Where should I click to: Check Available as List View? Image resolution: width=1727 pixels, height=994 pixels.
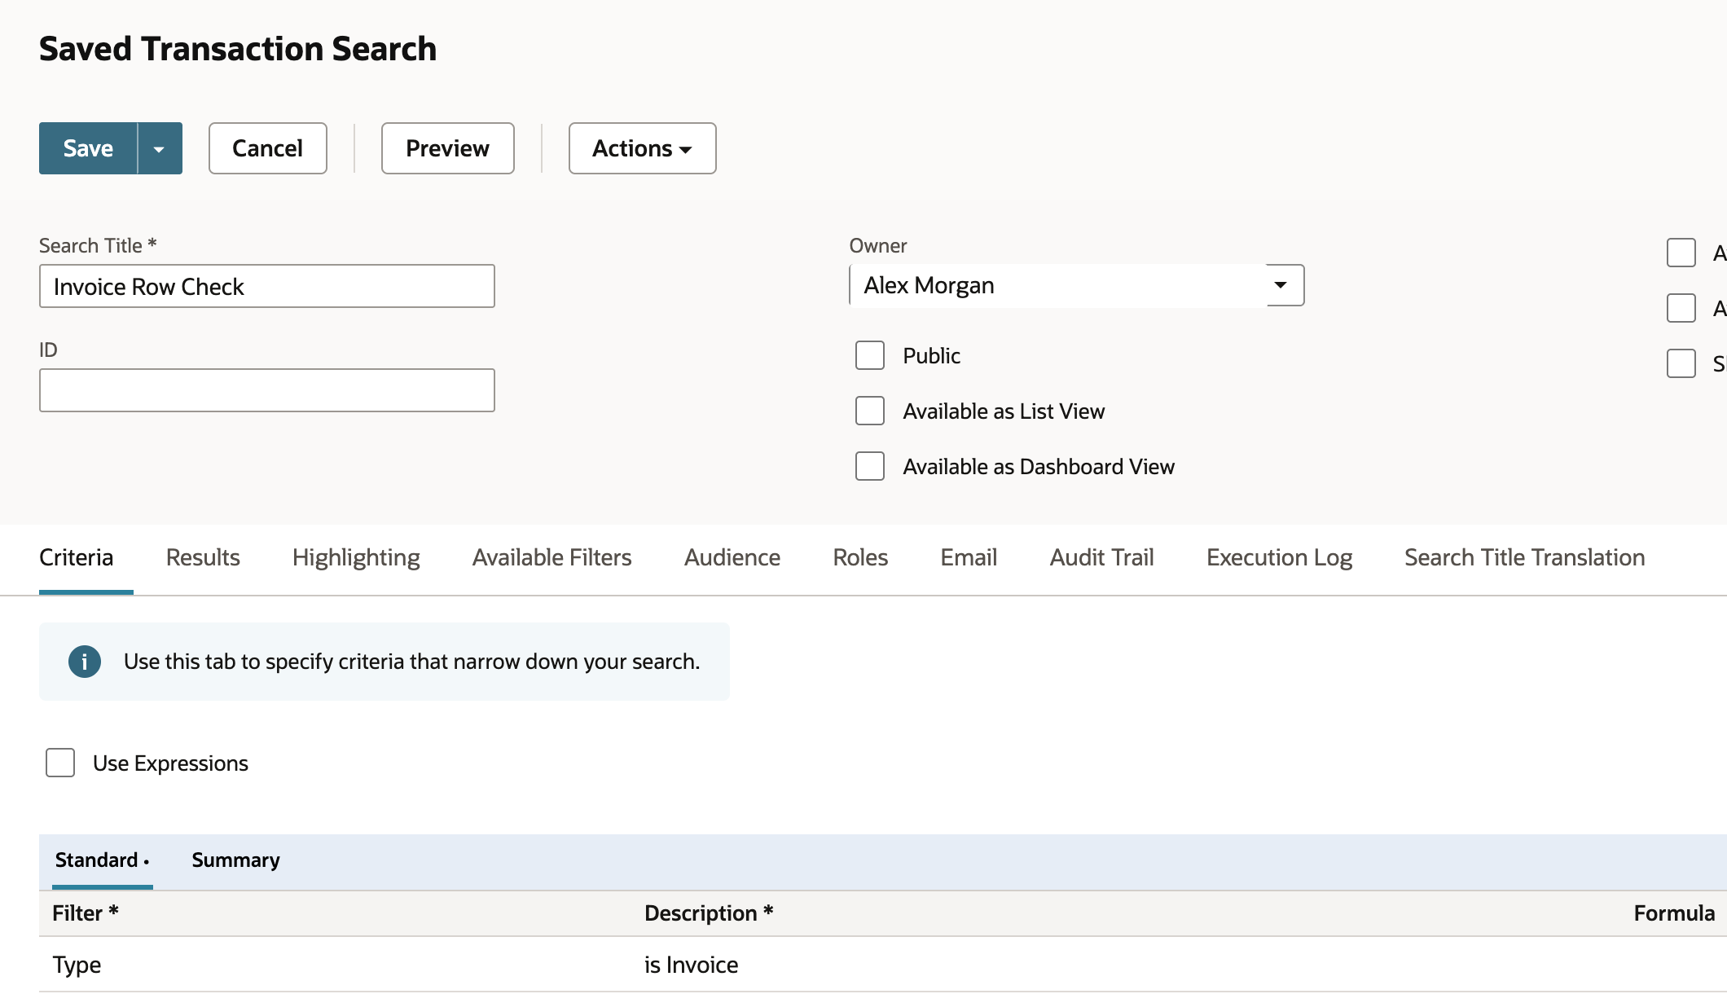coord(870,411)
